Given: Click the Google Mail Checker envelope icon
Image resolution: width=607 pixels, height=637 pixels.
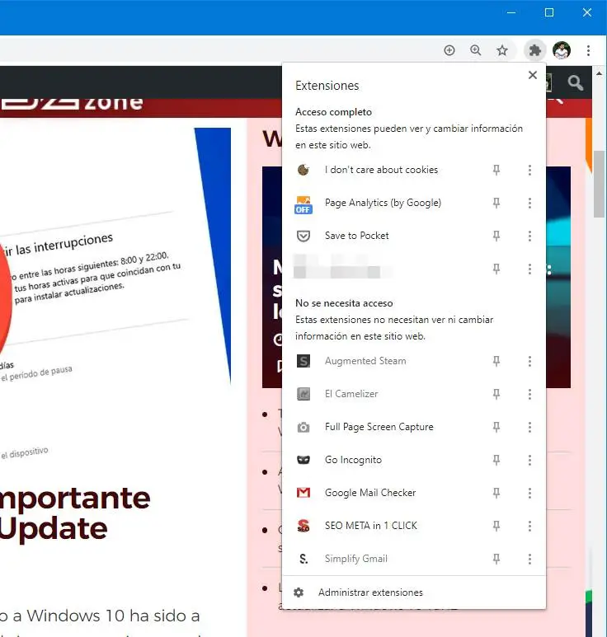Looking at the screenshot, I should pyautogui.click(x=303, y=493).
